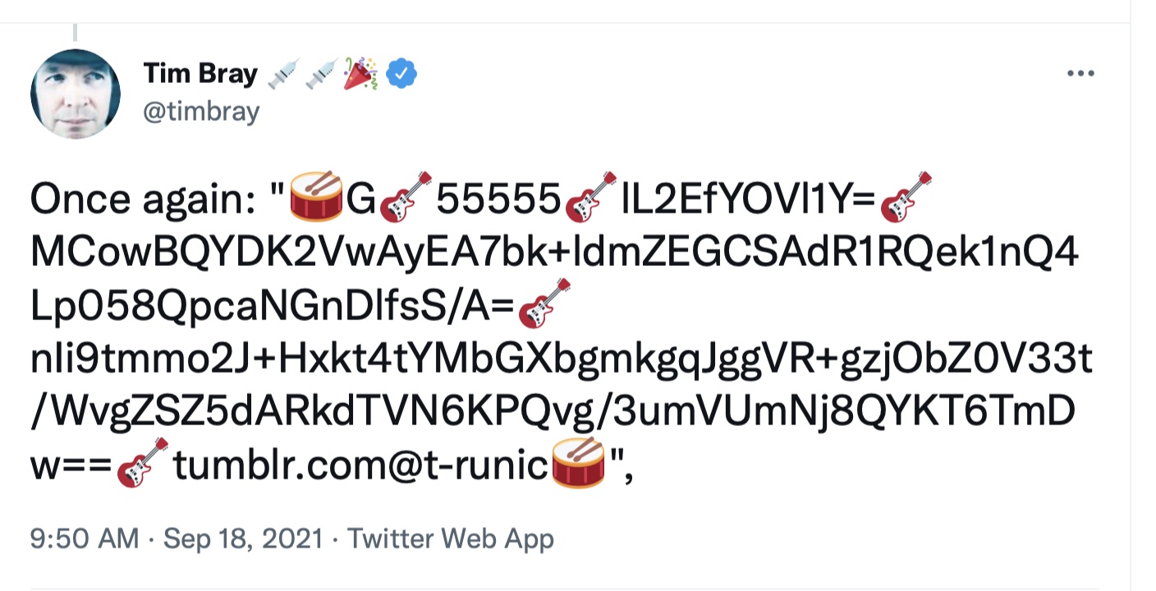Click the "Twitter Web App" source label

click(x=451, y=539)
